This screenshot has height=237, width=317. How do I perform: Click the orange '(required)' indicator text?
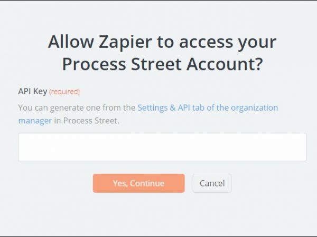pos(64,92)
